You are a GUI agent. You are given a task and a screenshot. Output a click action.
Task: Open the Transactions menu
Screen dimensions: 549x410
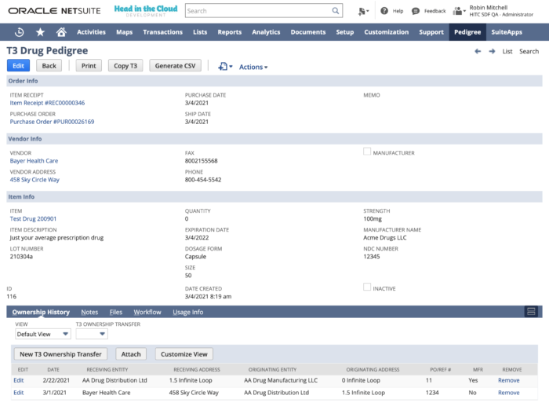click(x=162, y=32)
